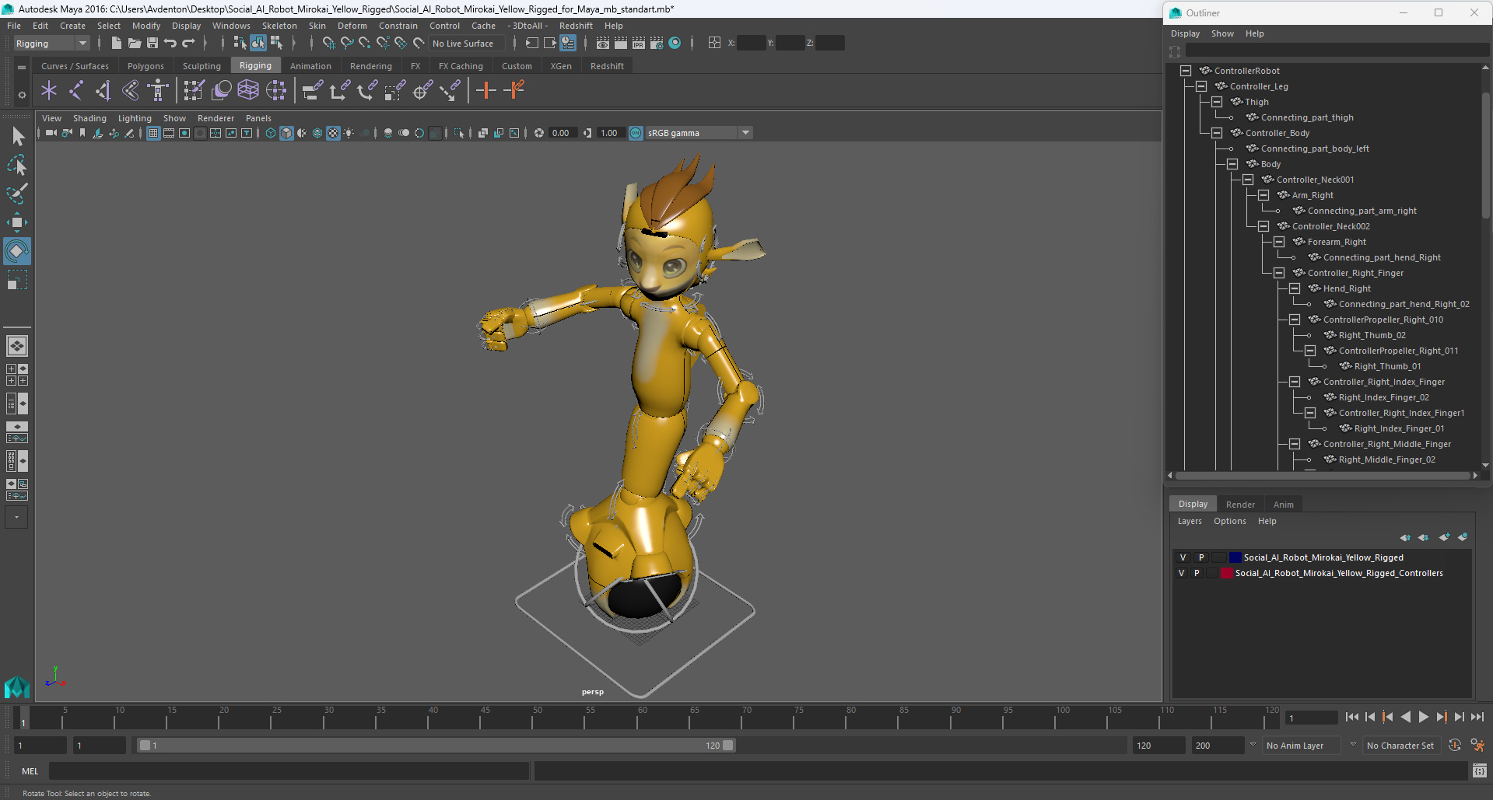Open Options in layer editor

pos(1229,522)
